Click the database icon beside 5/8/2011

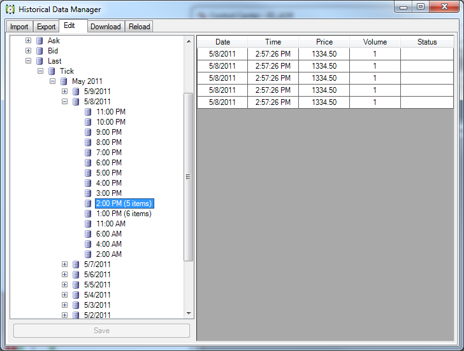[x=76, y=102]
